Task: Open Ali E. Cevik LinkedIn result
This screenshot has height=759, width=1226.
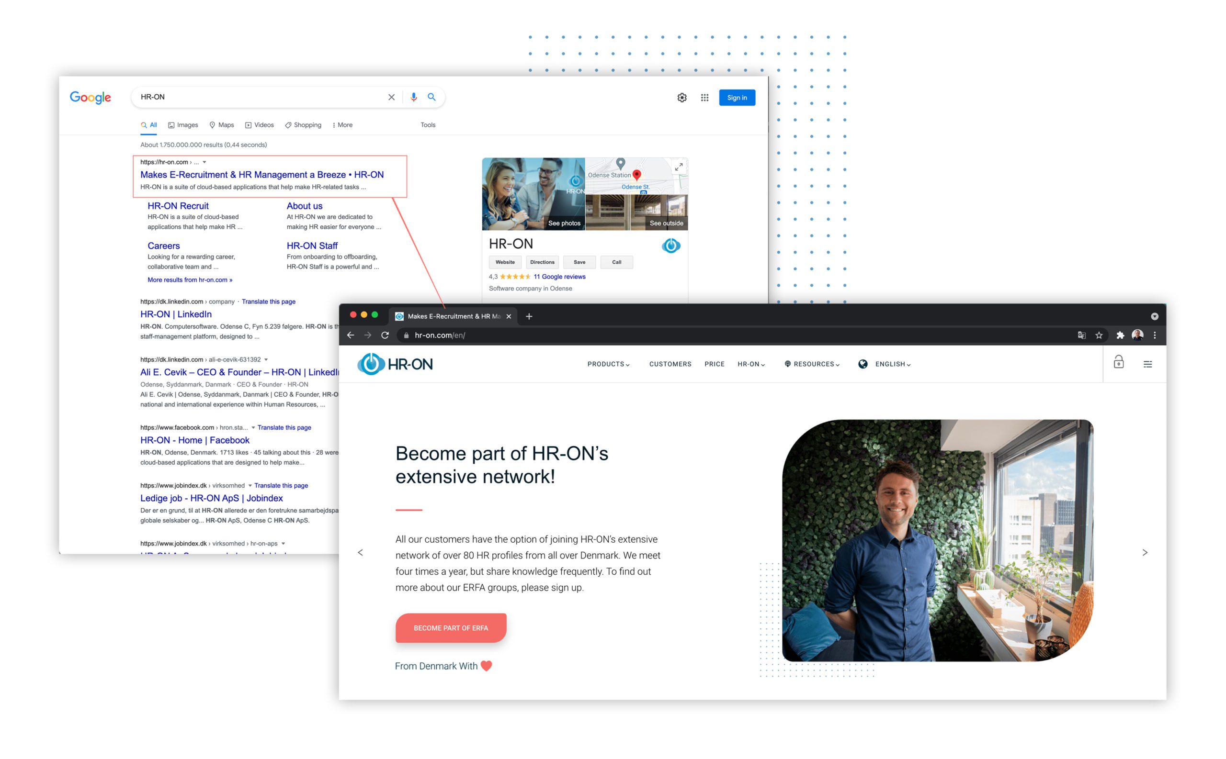Action: [x=239, y=372]
